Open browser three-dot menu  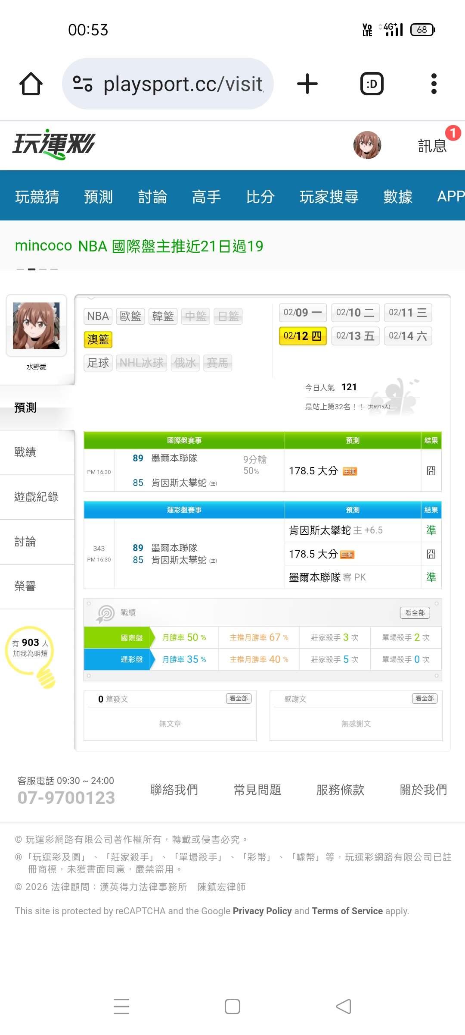(x=434, y=84)
